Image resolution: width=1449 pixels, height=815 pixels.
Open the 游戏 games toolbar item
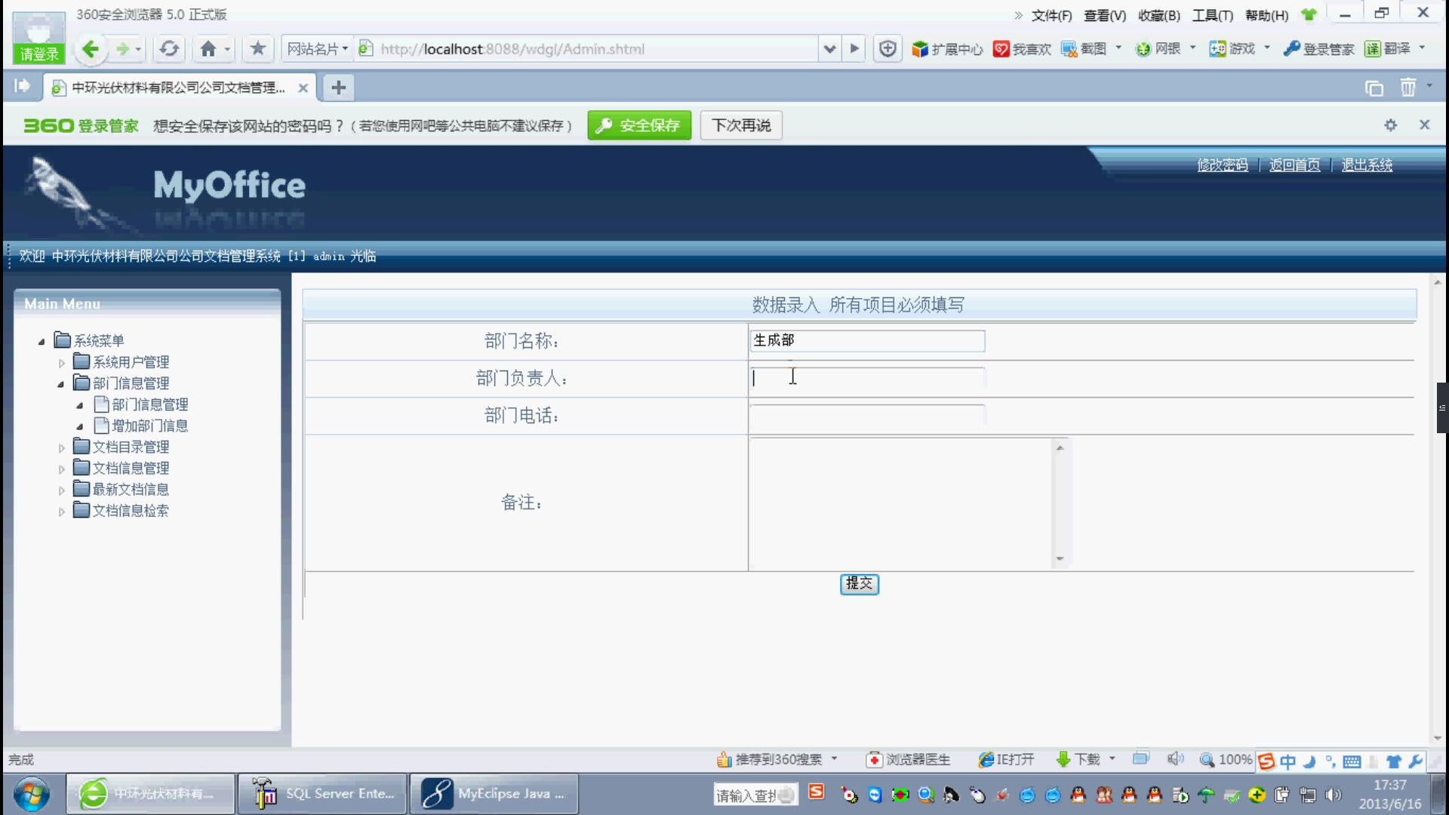[x=1232, y=49]
